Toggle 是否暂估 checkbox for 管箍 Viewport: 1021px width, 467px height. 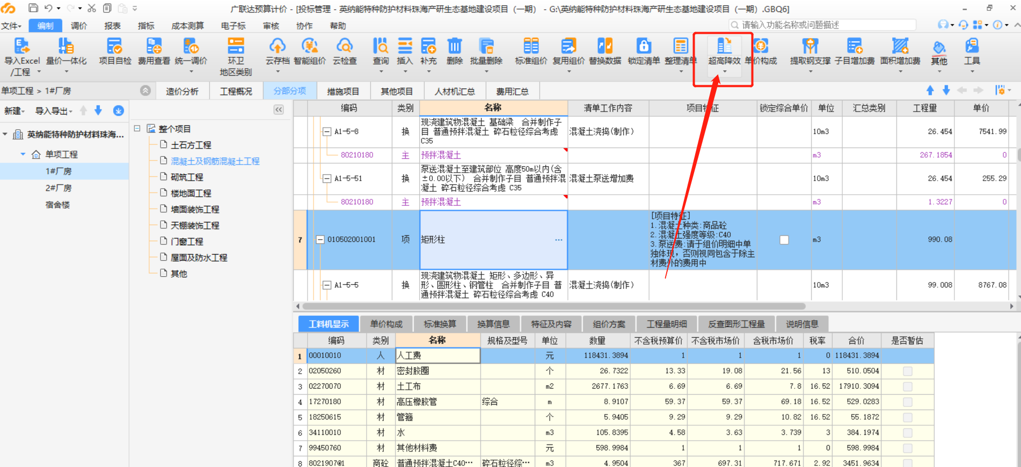click(x=908, y=417)
